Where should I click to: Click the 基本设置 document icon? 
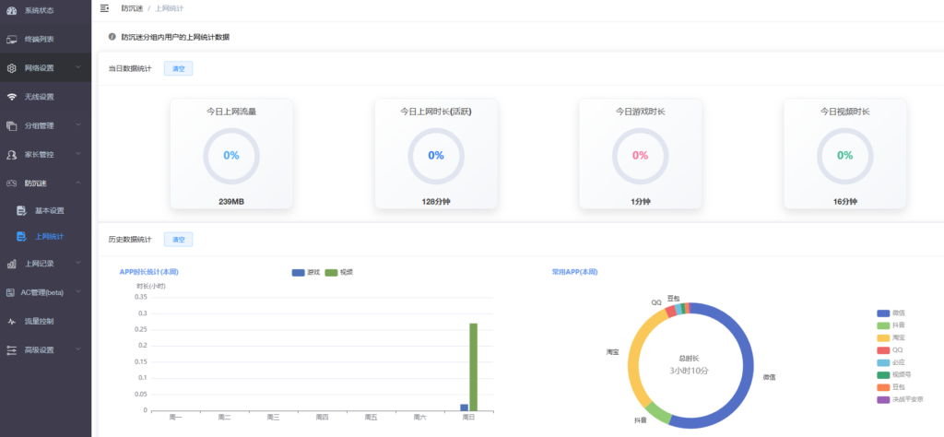coord(21,210)
